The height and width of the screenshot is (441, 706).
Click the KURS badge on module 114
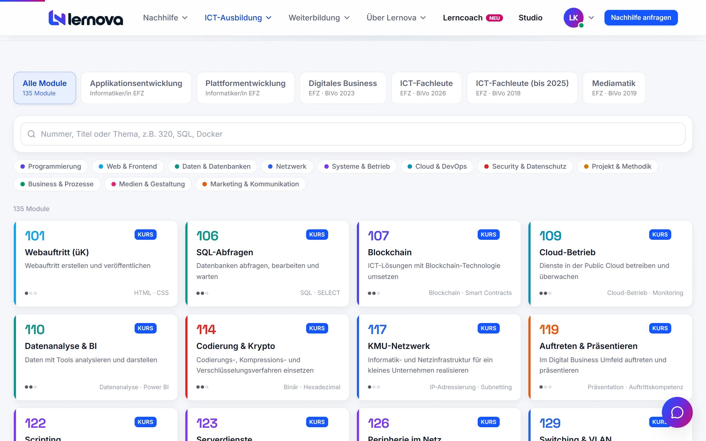tap(317, 328)
